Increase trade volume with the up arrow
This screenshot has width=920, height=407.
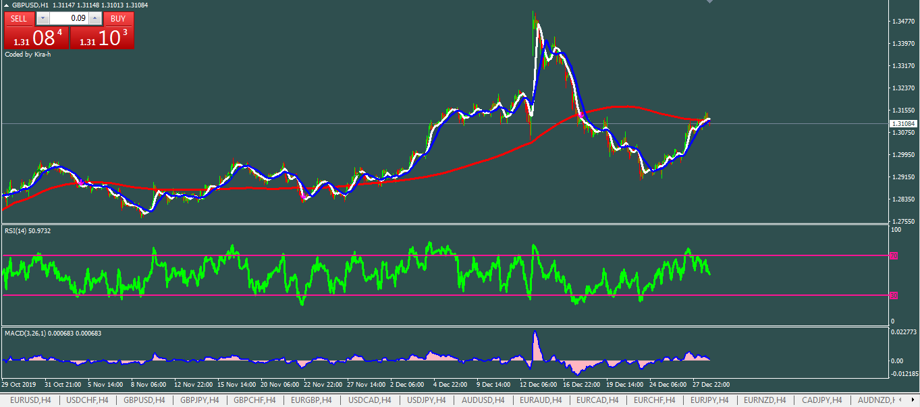tap(95, 19)
